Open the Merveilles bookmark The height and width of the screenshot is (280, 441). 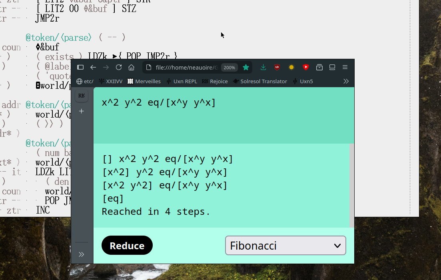144,81
